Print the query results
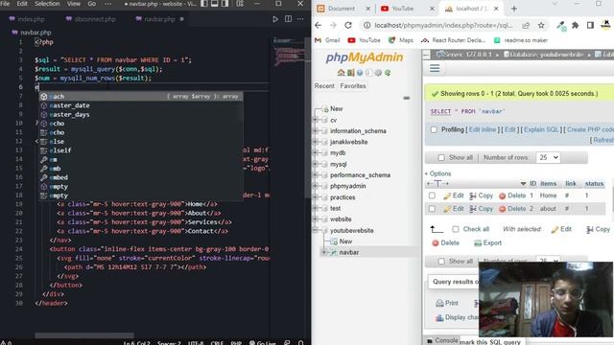This screenshot has height=345, width=614. point(447,303)
